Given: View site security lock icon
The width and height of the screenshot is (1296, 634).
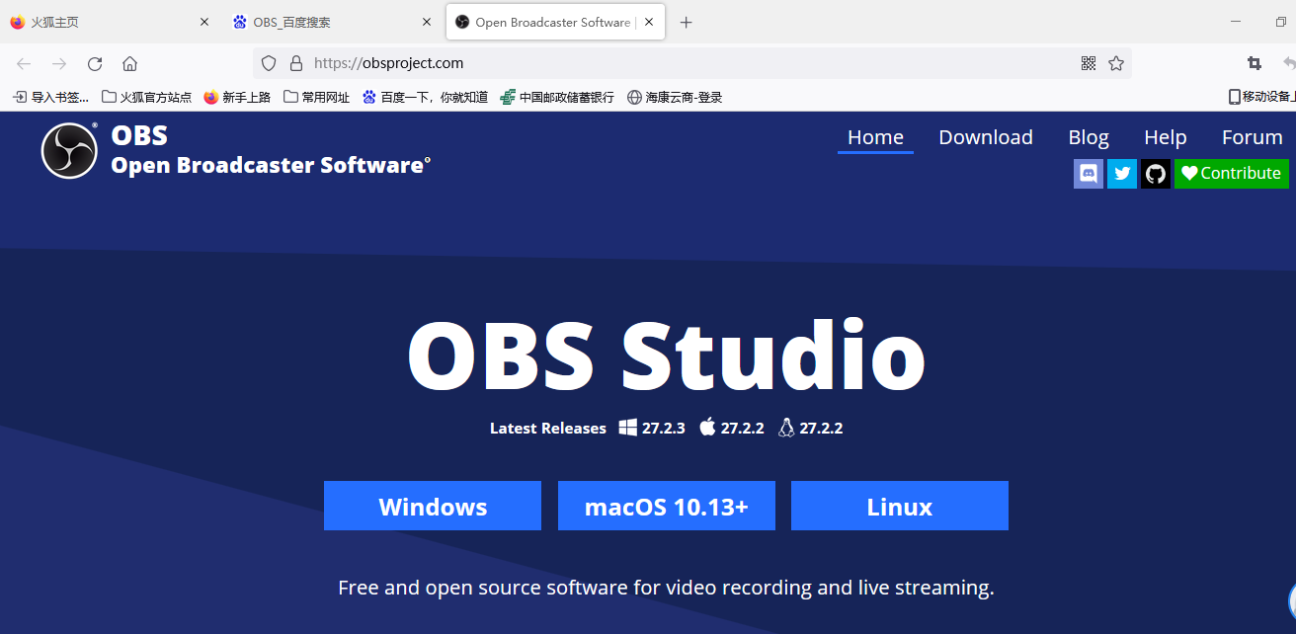Looking at the screenshot, I should [295, 63].
